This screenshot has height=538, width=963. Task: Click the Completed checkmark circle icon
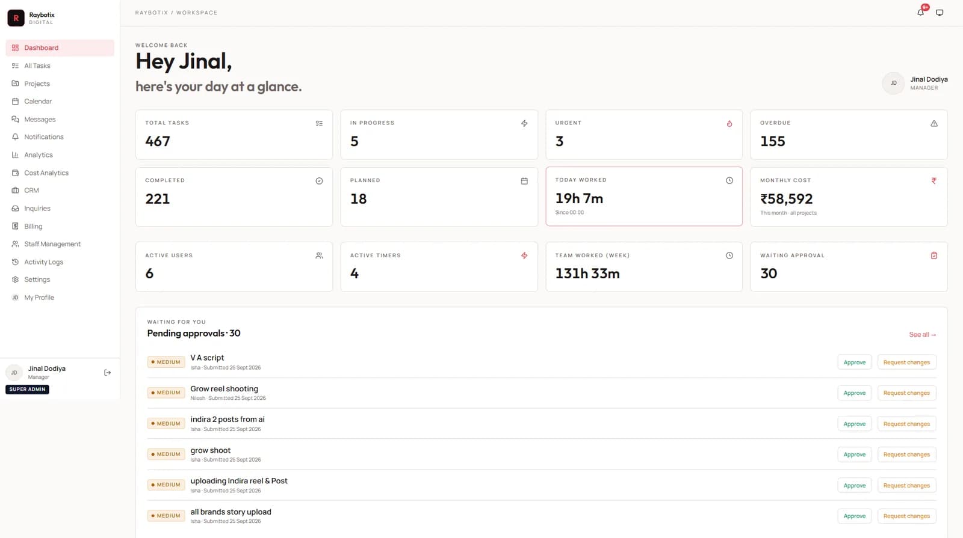tap(319, 181)
